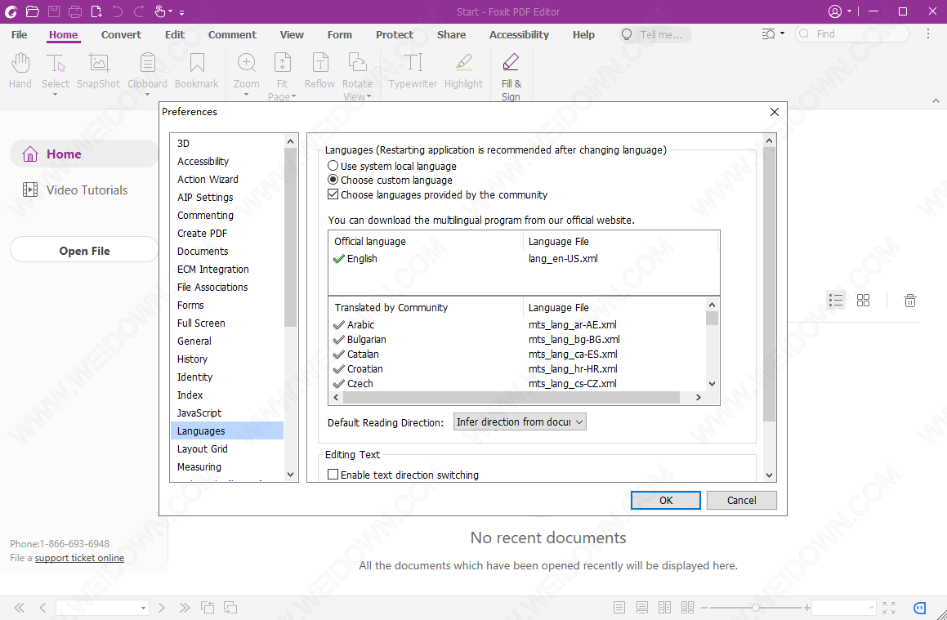Screen dimensions: 947x620
Task: Click the zoom in plus button
Action: click(807, 607)
